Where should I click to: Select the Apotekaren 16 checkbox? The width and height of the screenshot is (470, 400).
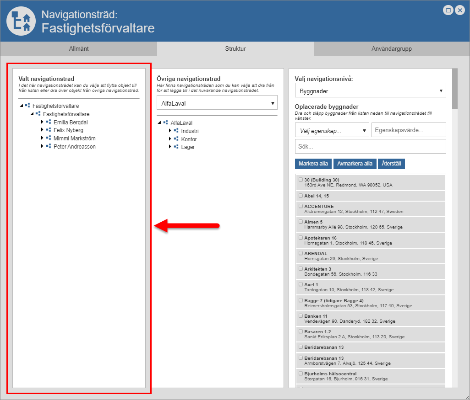301,238
